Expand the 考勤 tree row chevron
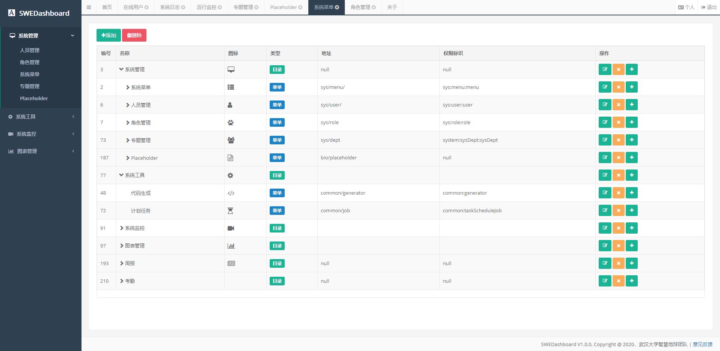The width and height of the screenshot is (720, 351). (122, 281)
